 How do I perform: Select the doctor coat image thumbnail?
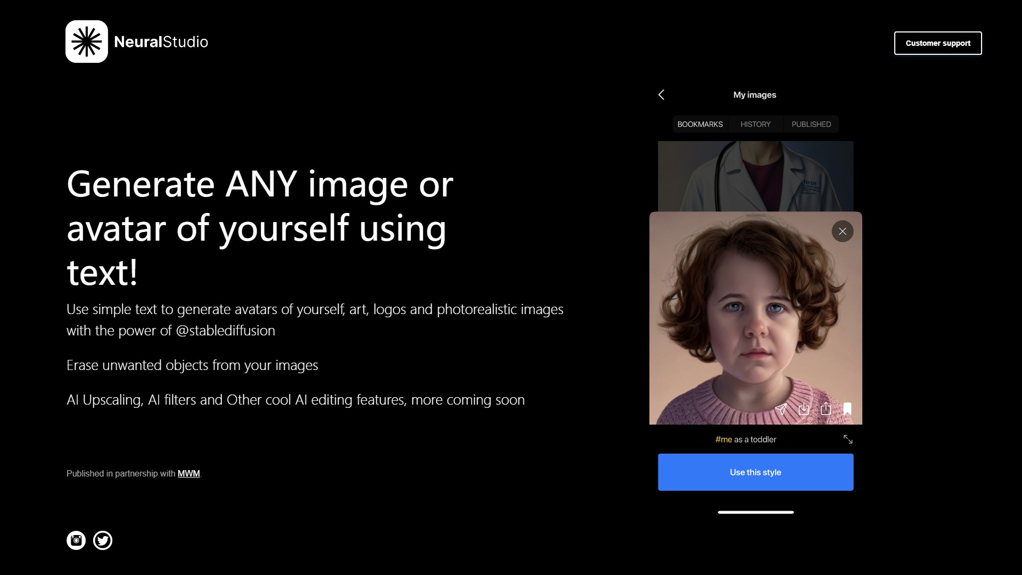click(755, 176)
